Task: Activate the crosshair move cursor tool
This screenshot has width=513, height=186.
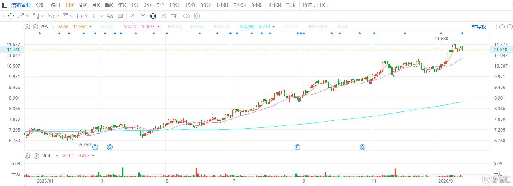Action: pyautogui.click(x=11, y=16)
